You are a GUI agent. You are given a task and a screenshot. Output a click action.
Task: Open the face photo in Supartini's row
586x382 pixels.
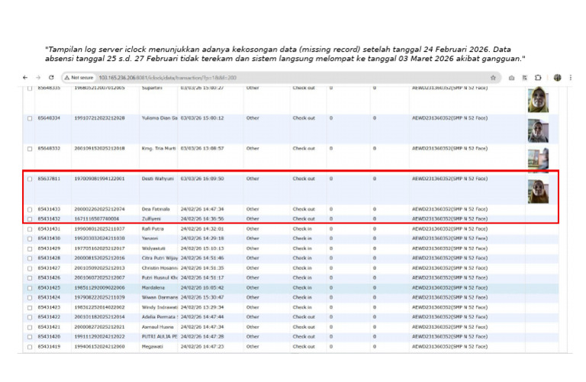point(538,99)
